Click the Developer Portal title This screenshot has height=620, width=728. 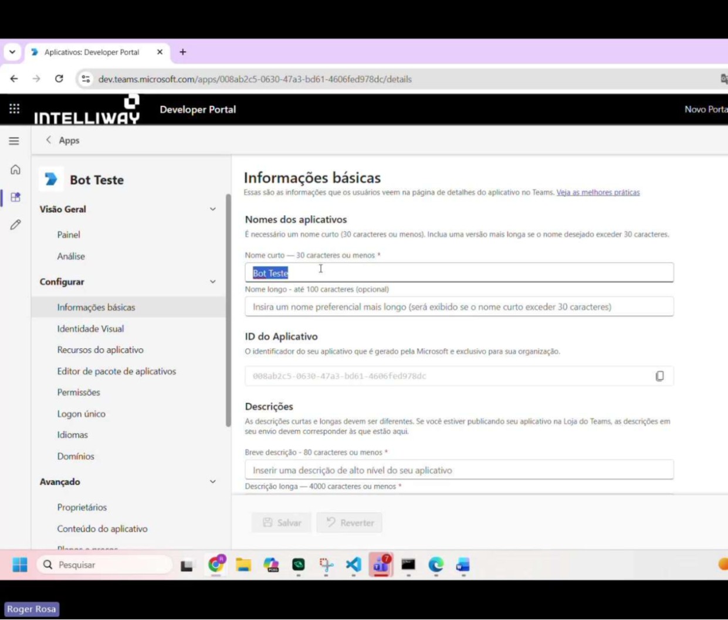click(x=198, y=109)
